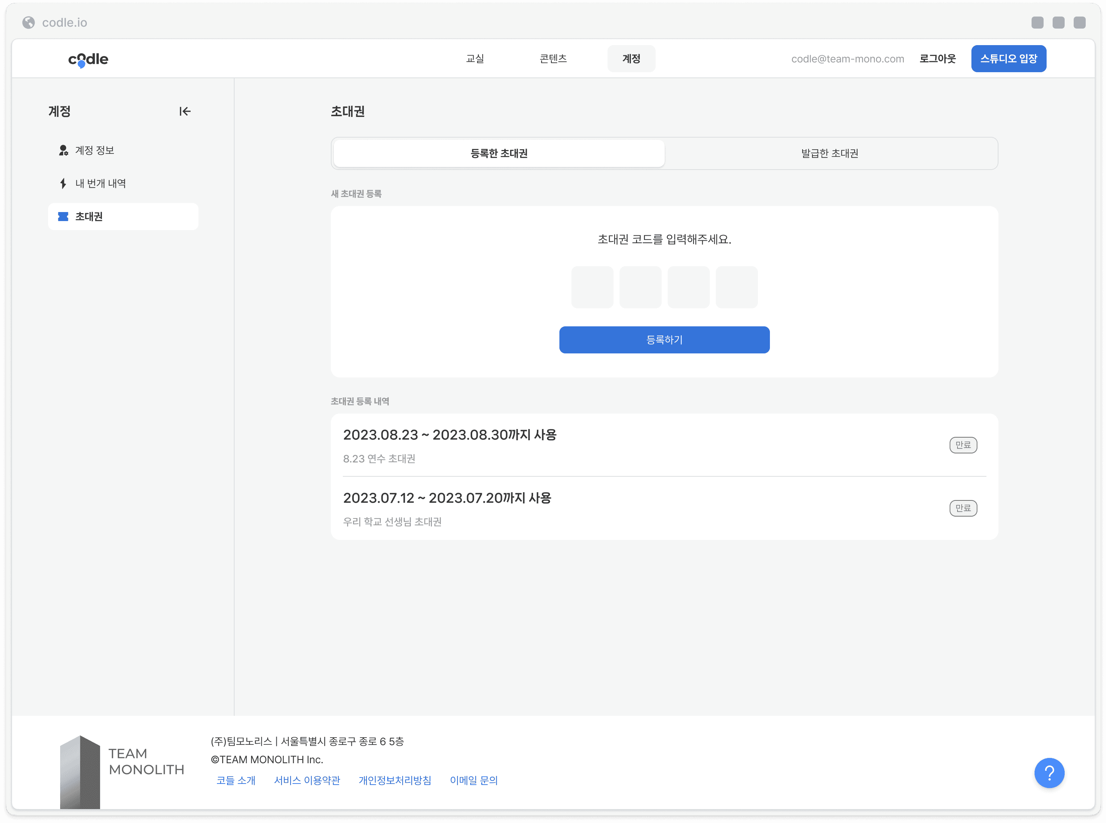Open the blue help question mark button
1106x823 pixels.
click(1049, 773)
